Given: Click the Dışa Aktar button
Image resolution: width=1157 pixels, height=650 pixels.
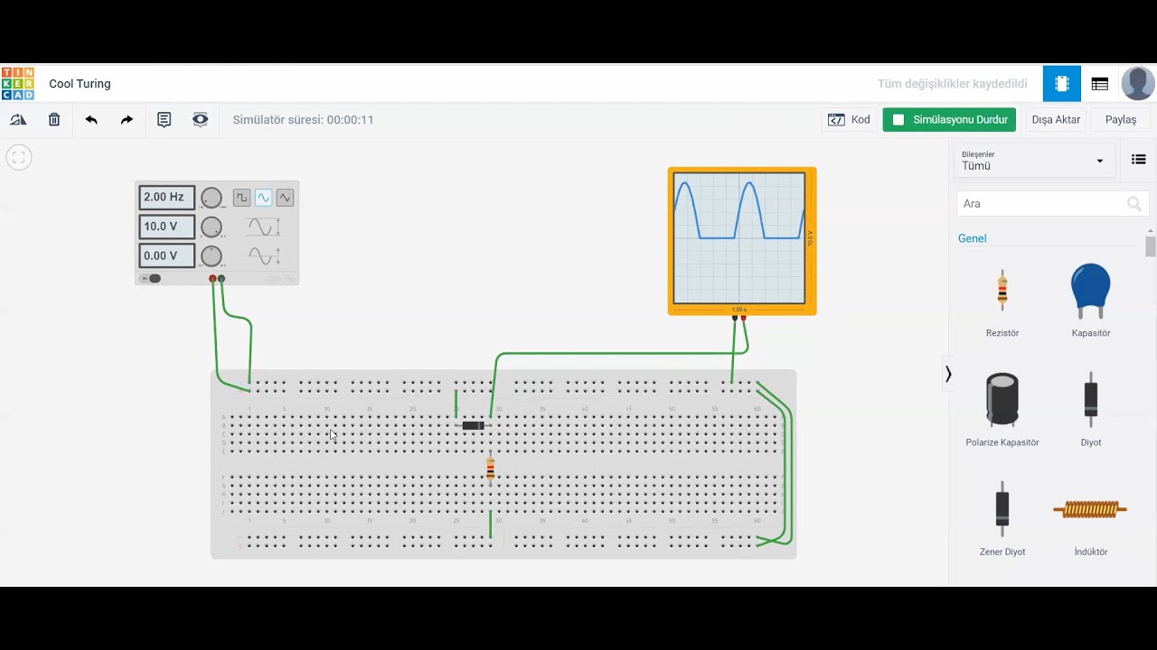Looking at the screenshot, I should coord(1056,120).
